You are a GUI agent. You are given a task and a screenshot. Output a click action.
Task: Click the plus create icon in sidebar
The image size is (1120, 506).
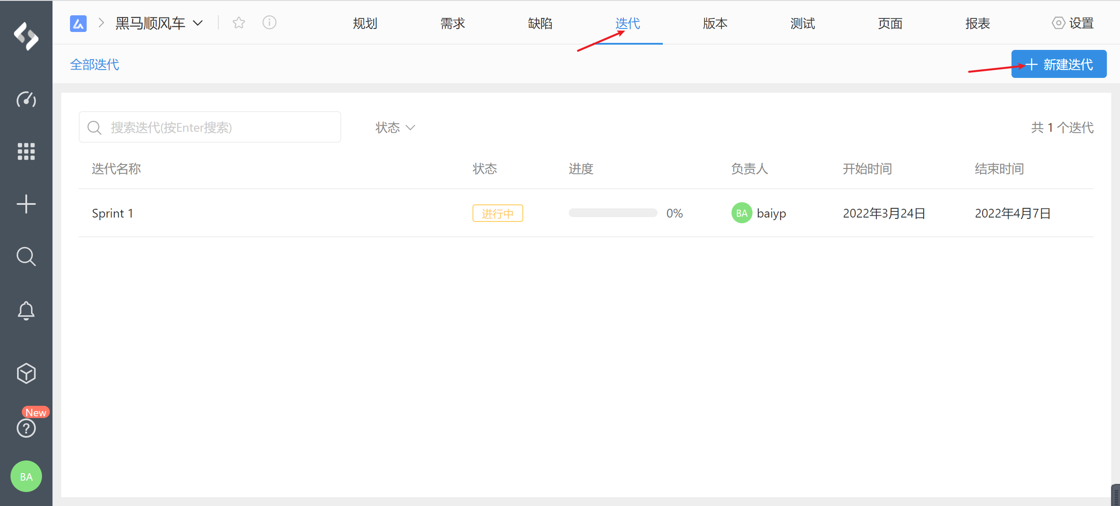26,204
